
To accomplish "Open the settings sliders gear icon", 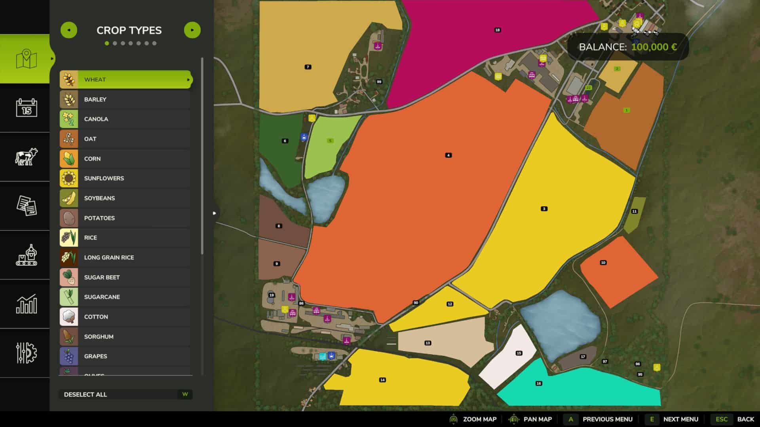I will pyautogui.click(x=26, y=353).
